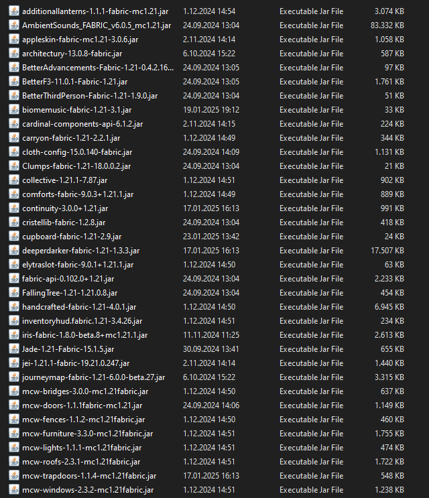Click the Java icon for architectury-13.0.8-fabric.jar

13,54
